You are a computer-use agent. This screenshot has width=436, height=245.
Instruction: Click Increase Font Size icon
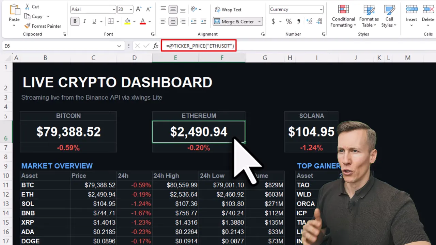pyautogui.click(x=139, y=10)
